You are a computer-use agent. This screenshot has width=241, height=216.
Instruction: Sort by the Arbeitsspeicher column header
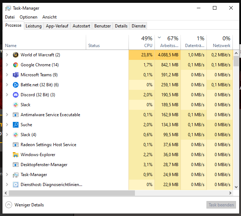tap(168, 42)
